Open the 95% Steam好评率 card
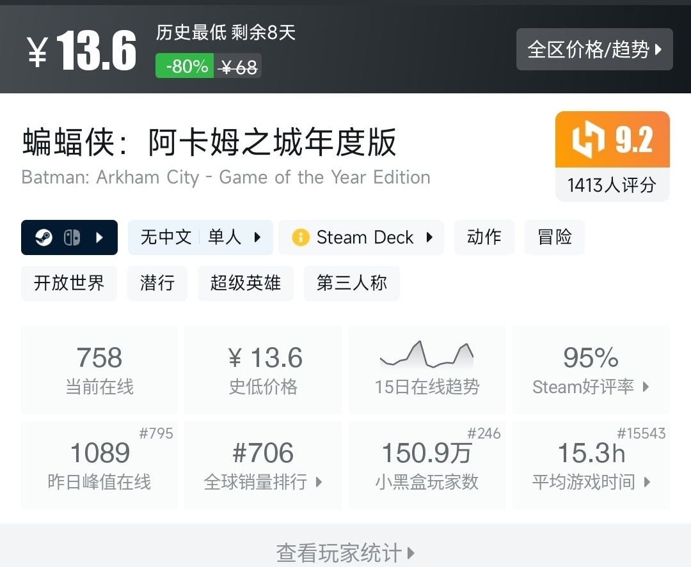This screenshot has height=567, width=691. pyautogui.click(x=591, y=369)
